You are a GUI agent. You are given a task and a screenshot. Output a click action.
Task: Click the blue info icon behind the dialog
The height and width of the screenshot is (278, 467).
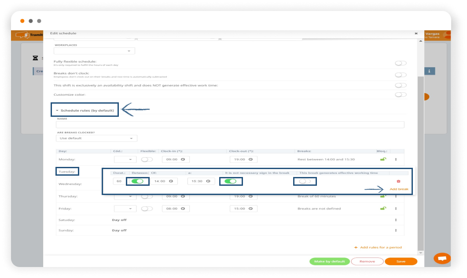[x=429, y=71]
